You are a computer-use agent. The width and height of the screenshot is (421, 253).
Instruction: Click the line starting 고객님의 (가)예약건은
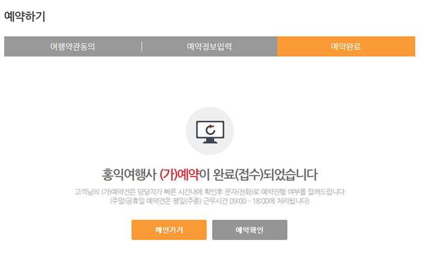[x=210, y=192]
